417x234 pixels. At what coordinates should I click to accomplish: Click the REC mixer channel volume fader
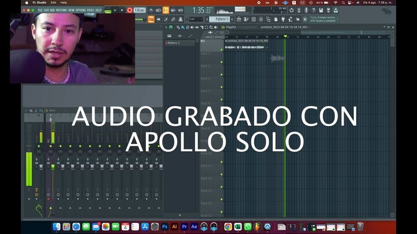53,166
